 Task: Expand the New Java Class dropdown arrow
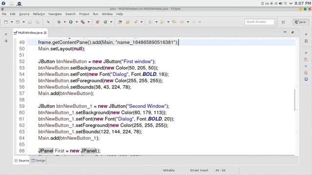click(111, 22)
